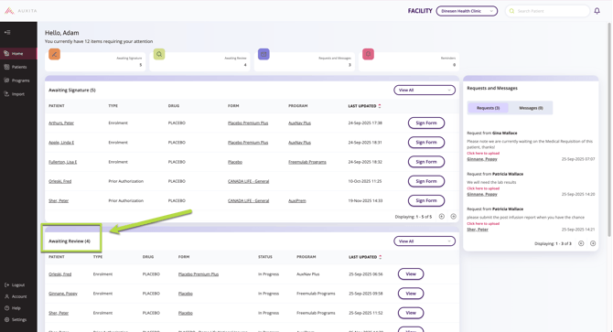
Task: Open the Home page from sidebar
Action: pyautogui.click(x=18, y=54)
